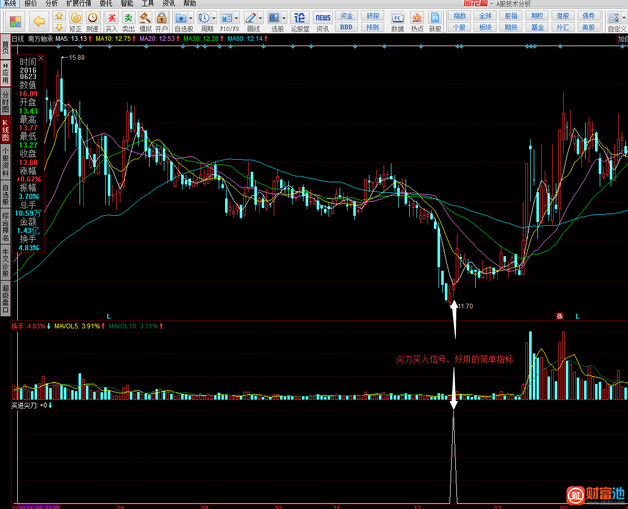The width and height of the screenshot is (628, 509).
Task: Click the 港股 market button
Action: [563, 16]
